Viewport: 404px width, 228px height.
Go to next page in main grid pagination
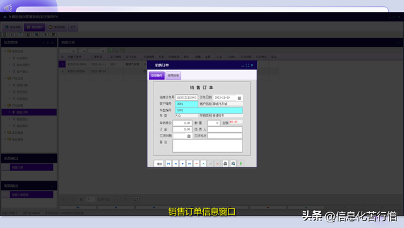pyautogui.click(x=117, y=200)
